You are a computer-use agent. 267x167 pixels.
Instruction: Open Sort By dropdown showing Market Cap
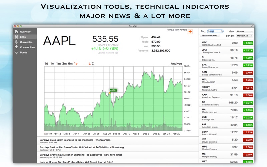[244, 36]
